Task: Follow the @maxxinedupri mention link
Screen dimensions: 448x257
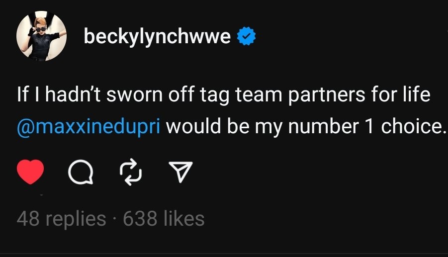Action: point(89,126)
